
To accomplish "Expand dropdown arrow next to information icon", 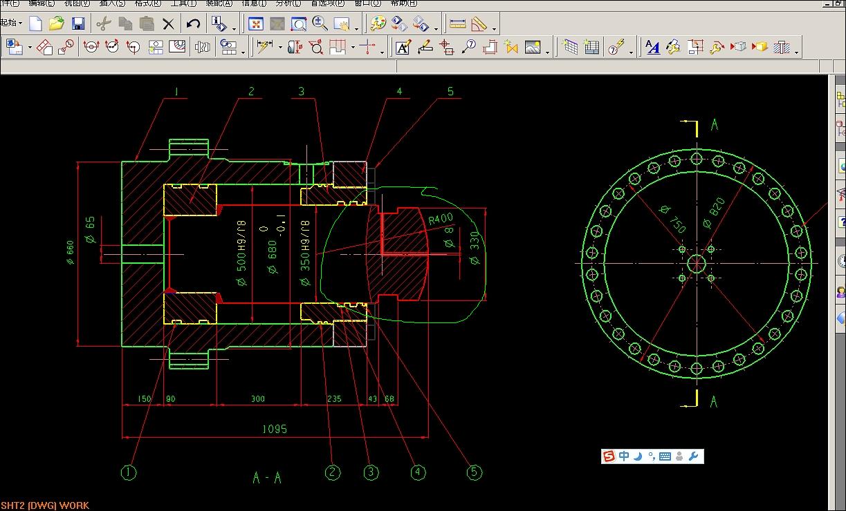I will pyautogui.click(x=234, y=29).
